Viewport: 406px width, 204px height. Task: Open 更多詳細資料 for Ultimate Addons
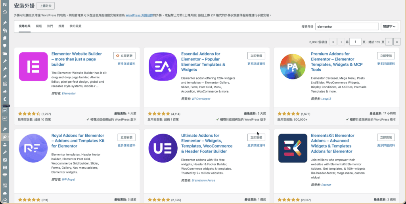coord(256,145)
